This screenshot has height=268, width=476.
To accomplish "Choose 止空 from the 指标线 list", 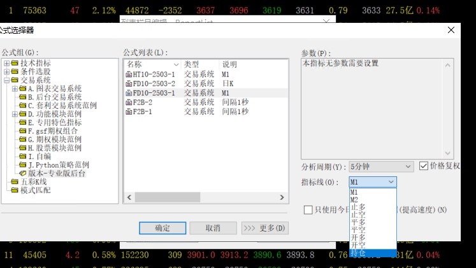I will pyautogui.click(x=373, y=215).
